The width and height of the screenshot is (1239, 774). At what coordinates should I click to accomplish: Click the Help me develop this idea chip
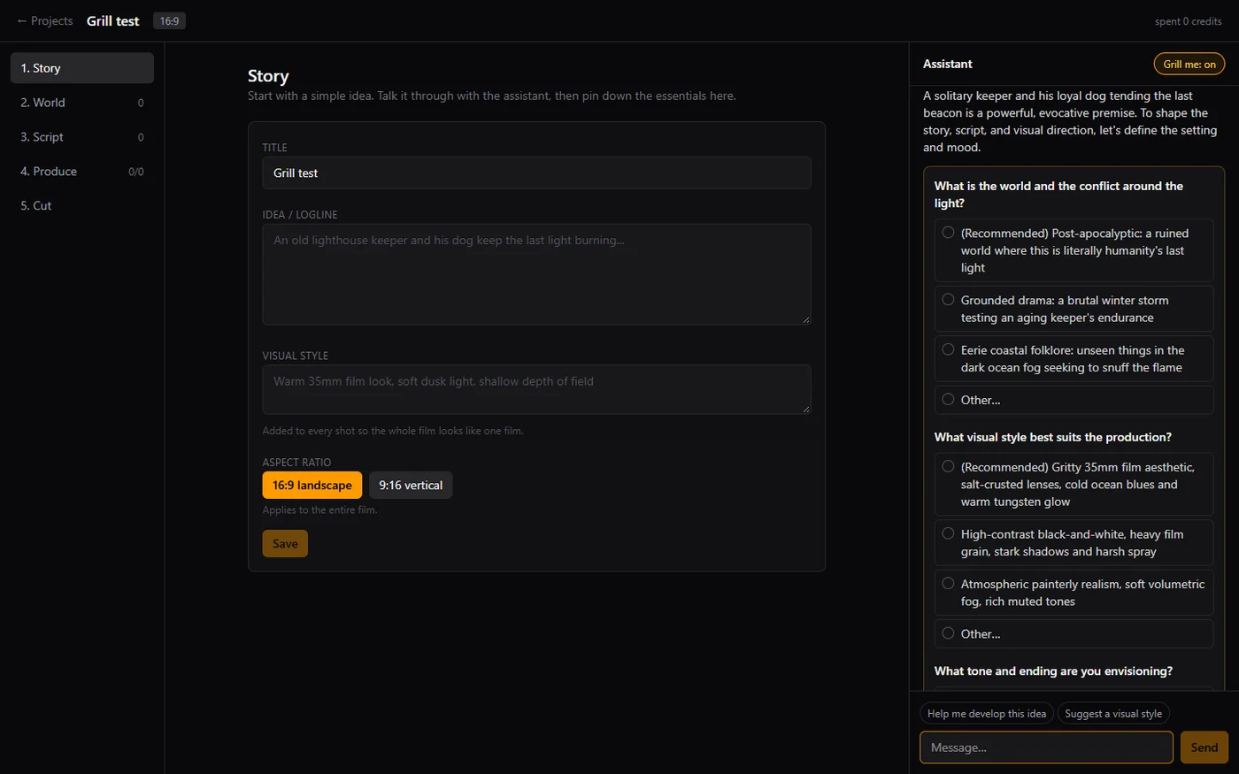click(x=987, y=714)
